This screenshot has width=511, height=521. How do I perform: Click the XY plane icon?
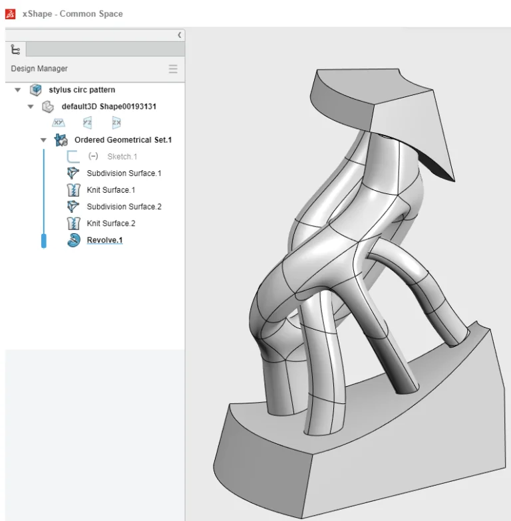(59, 123)
